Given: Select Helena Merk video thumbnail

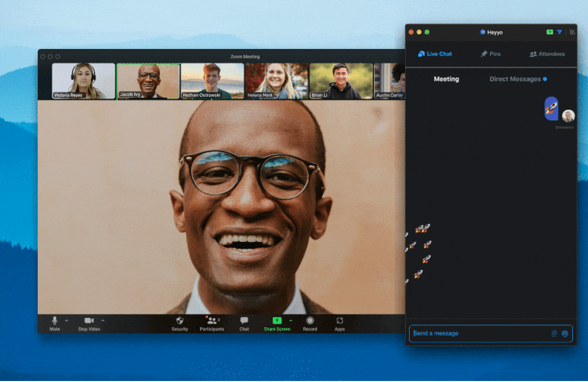Looking at the screenshot, I should pos(277,81).
